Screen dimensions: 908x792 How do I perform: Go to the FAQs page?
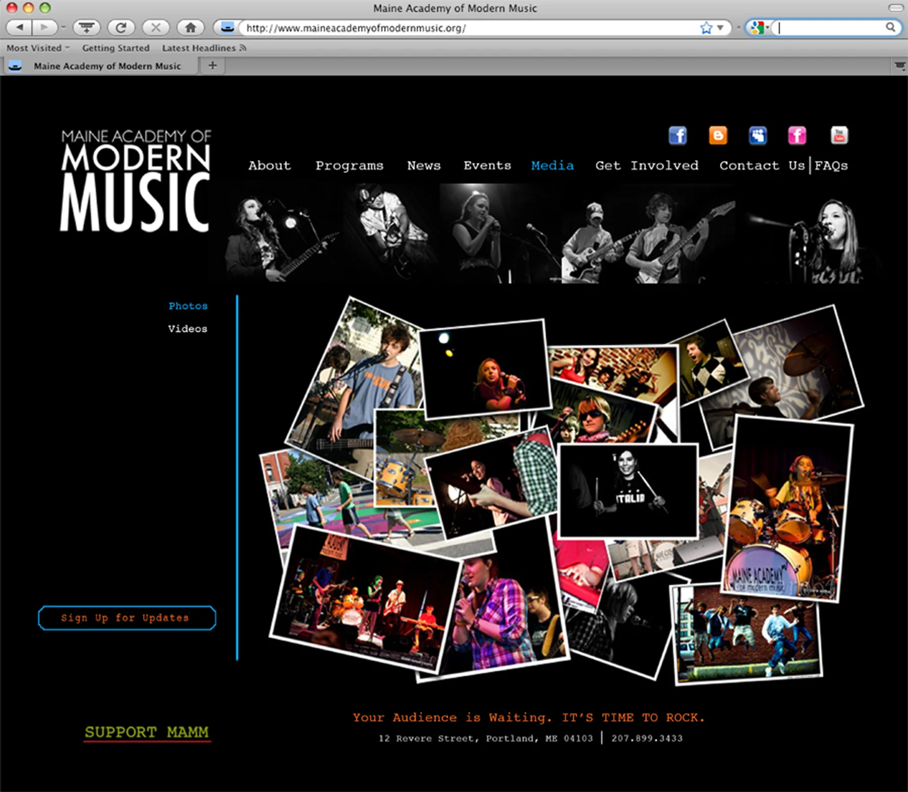click(831, 166)
